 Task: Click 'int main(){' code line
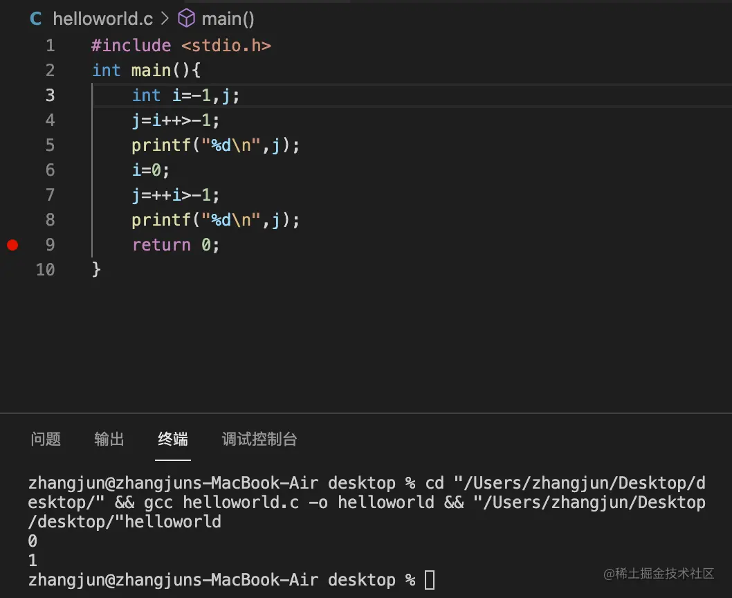[x=146, y=71]
